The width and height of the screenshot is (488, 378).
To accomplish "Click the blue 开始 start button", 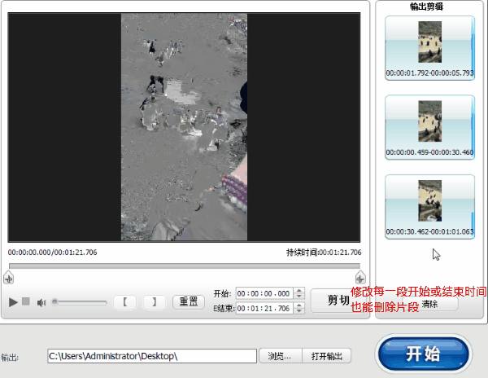I will 424,354.
